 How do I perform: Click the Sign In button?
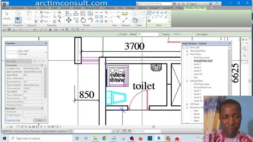192,4
